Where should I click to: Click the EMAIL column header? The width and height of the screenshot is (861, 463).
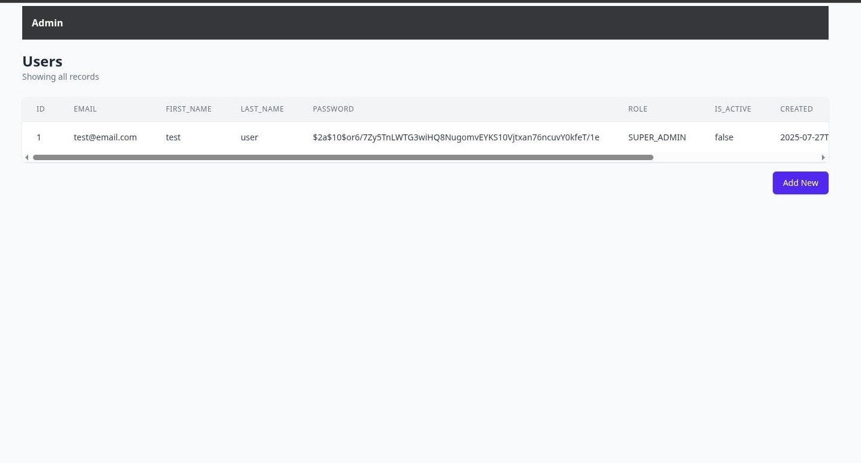coord(85,109)
